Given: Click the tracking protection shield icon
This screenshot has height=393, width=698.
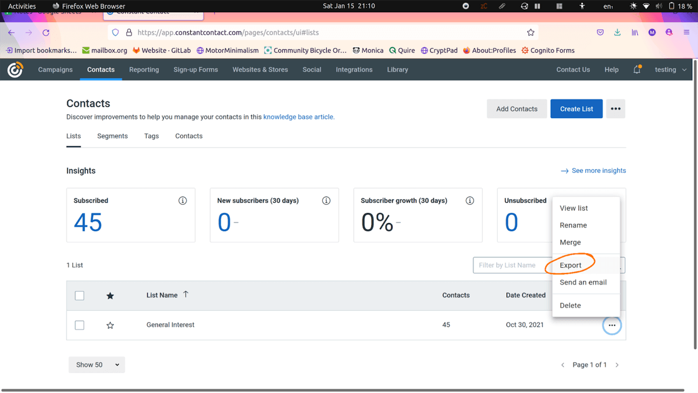Looking at the screenshot, I should 115,33.
